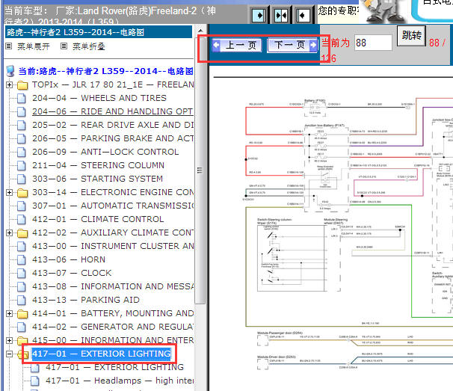This screenshot has height=391, width=453.
Task: Click the 下一页 next page button
Action: [292, 45]
